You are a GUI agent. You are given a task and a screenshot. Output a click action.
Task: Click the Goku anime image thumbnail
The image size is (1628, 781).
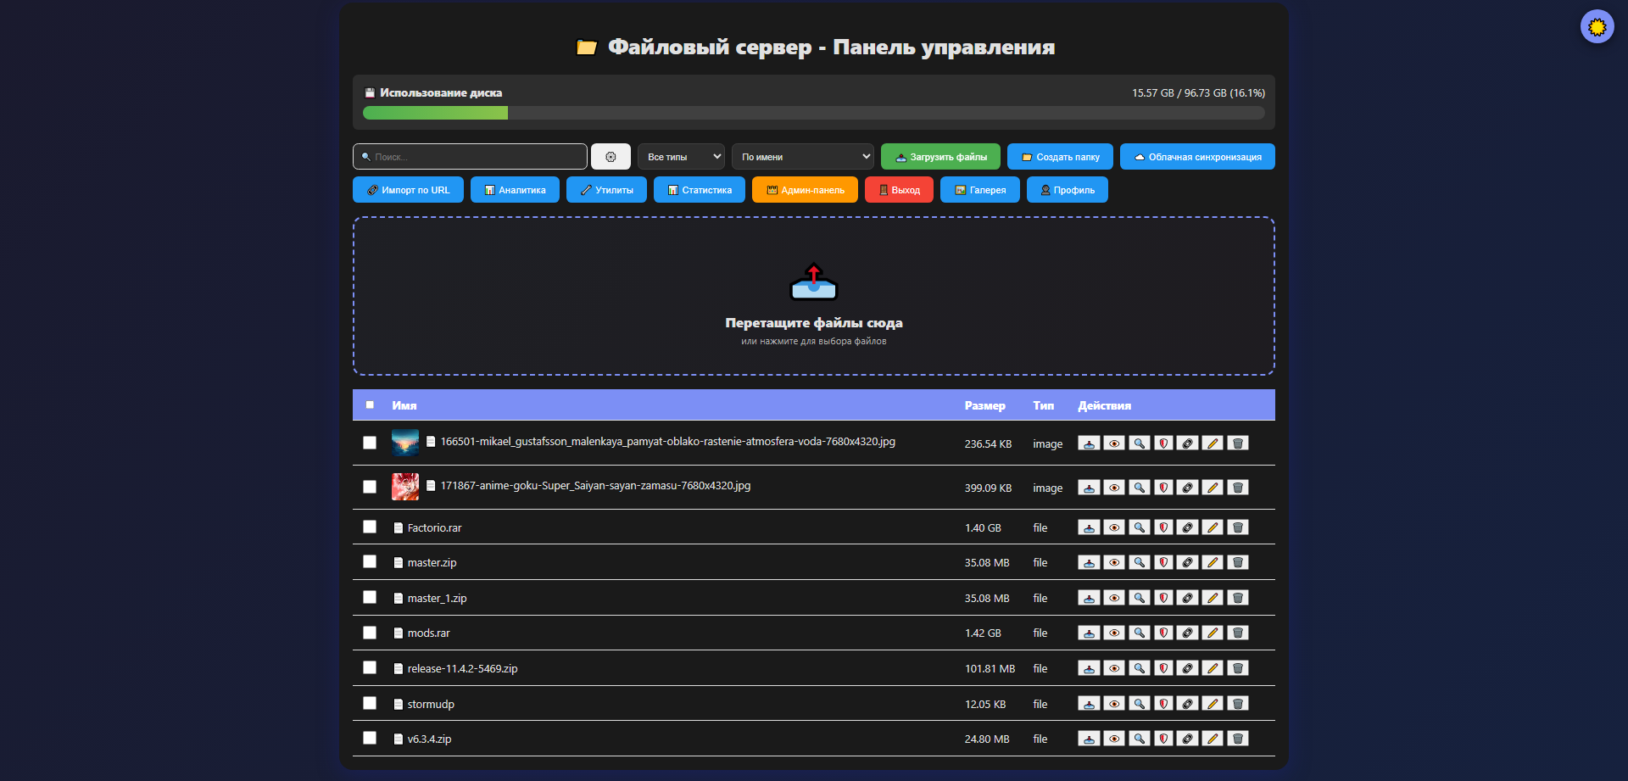point(405,487)
